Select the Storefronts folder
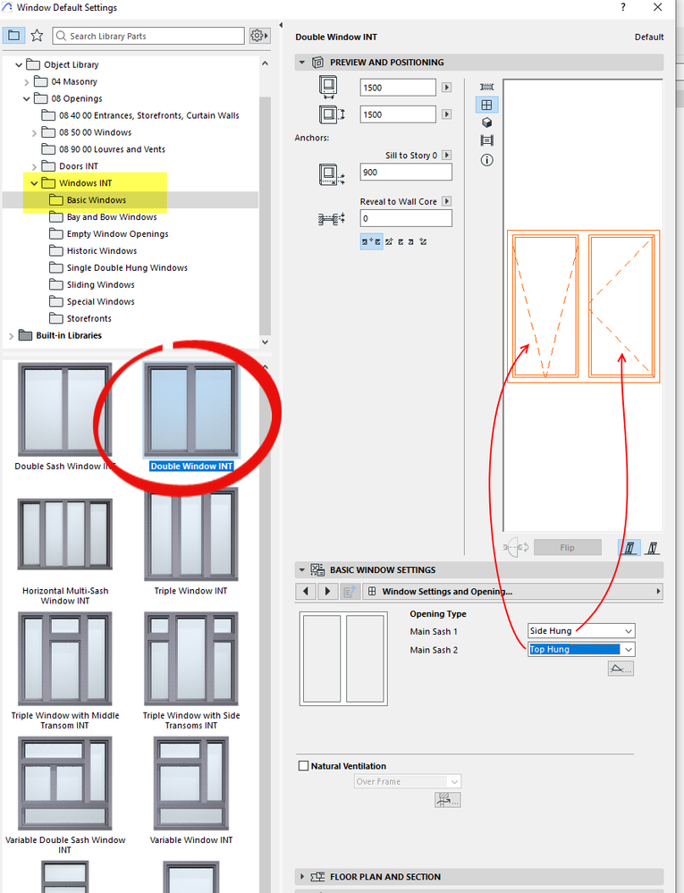684x893 pixels. (89, 318)
